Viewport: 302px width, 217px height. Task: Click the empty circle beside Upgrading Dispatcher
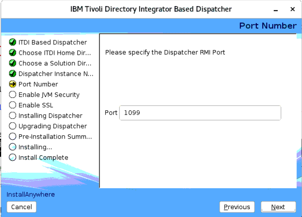12,126
